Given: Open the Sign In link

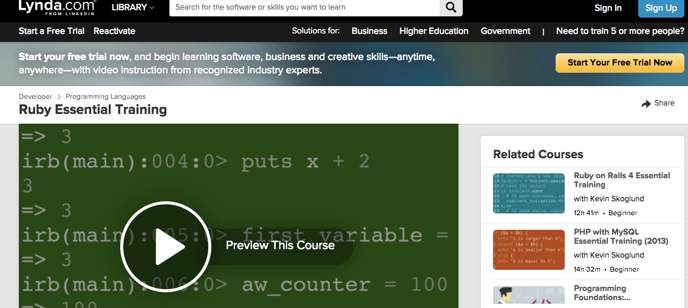Looking at the screenshot, I should tap(608, 8).
